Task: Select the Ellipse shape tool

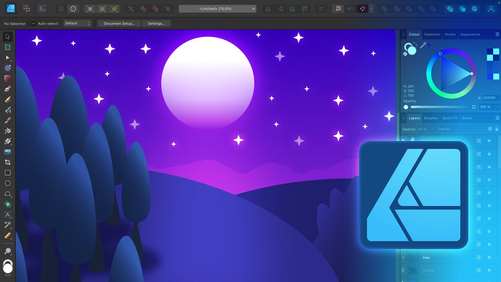Action: click(7, 183)
